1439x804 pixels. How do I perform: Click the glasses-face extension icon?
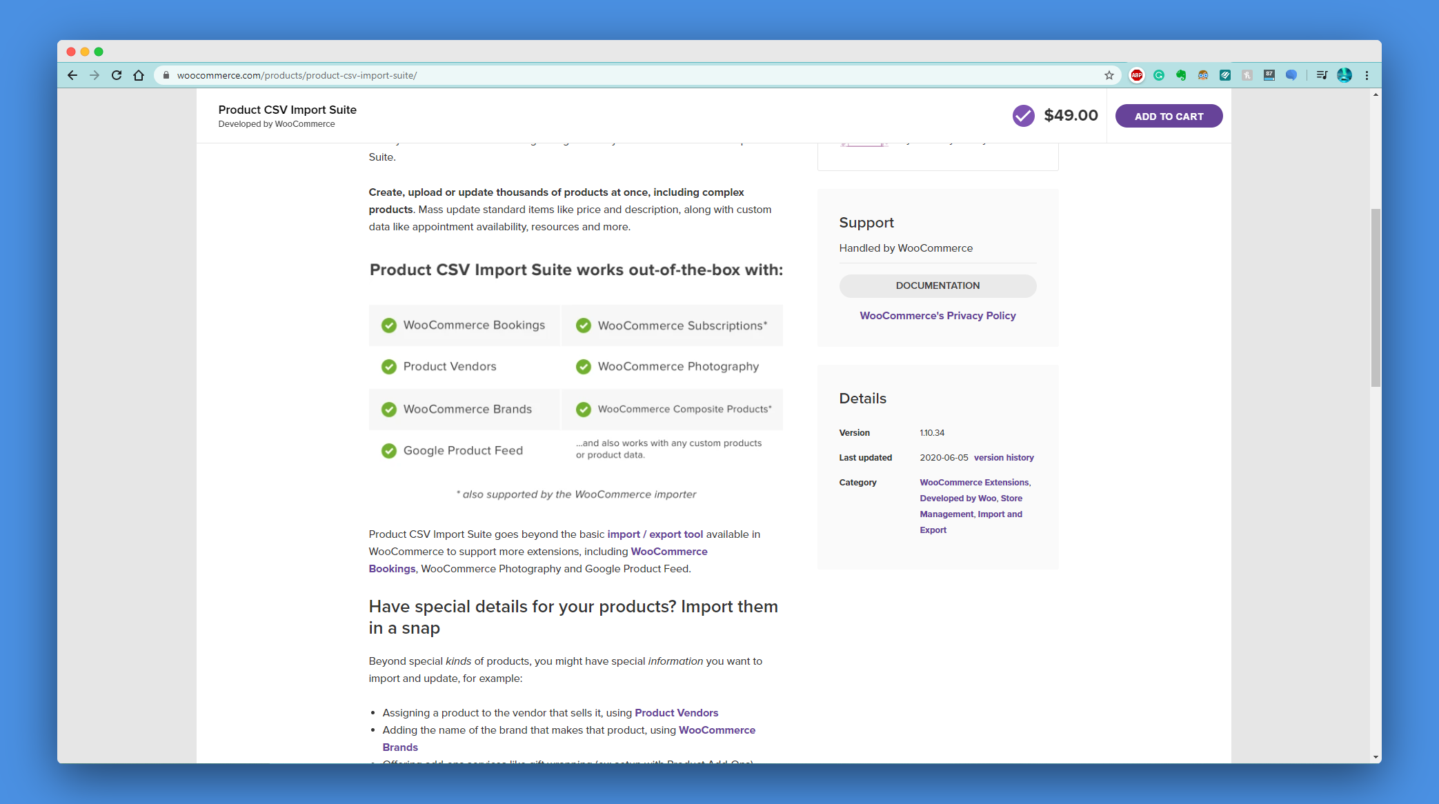pyautogui.click(x=1203, y=75)
